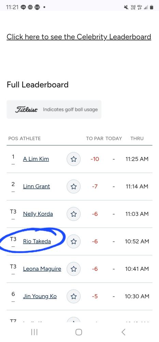This screenshot has height=342, width=159.
Task: Tap the Android home button
Action: tap(79, 332)
